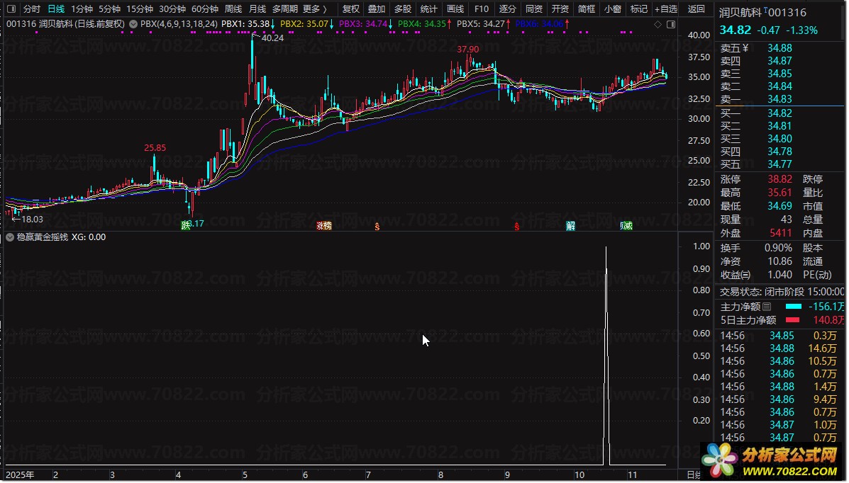Click the 多股 multi-stock button
The height and width of the screenshot is (483, 849).
pyautogui.click(x=403, y=8)
